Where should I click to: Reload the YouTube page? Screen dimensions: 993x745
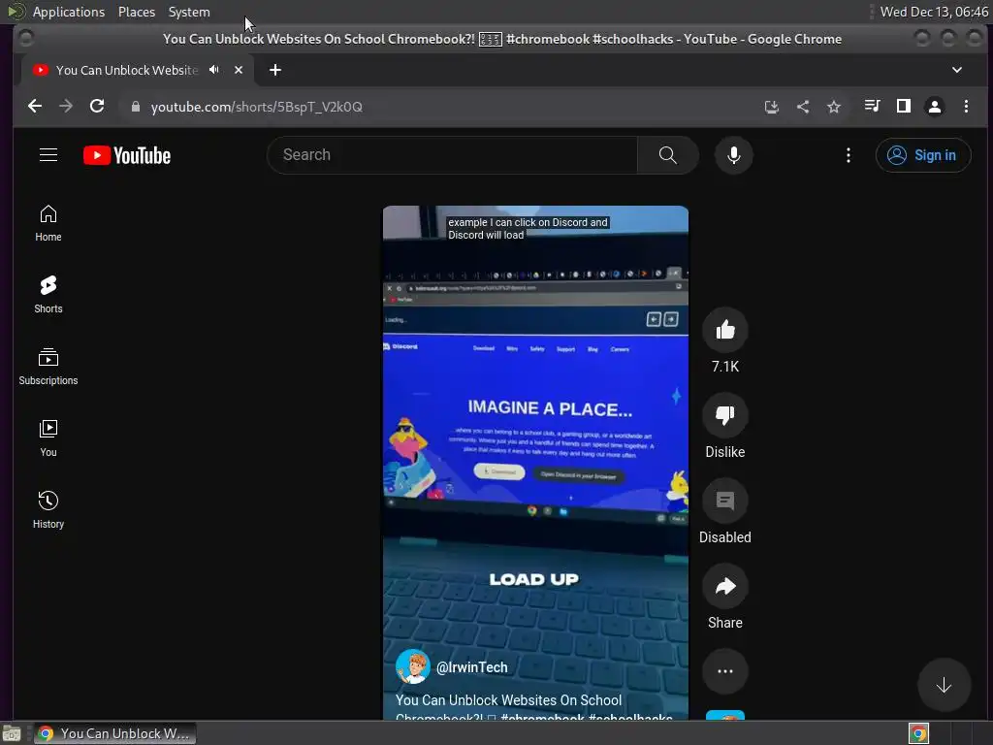coord(97,107)
